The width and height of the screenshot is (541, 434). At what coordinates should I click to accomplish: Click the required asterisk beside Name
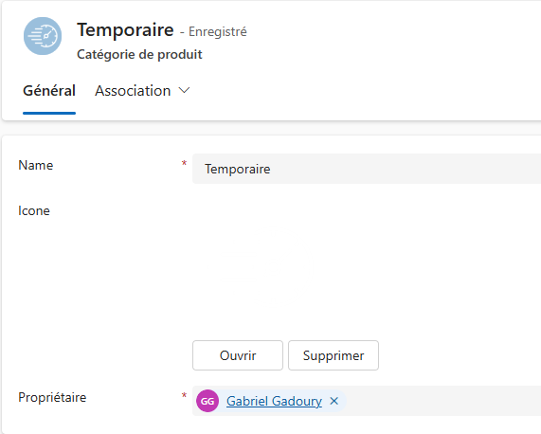pos(184,163)
